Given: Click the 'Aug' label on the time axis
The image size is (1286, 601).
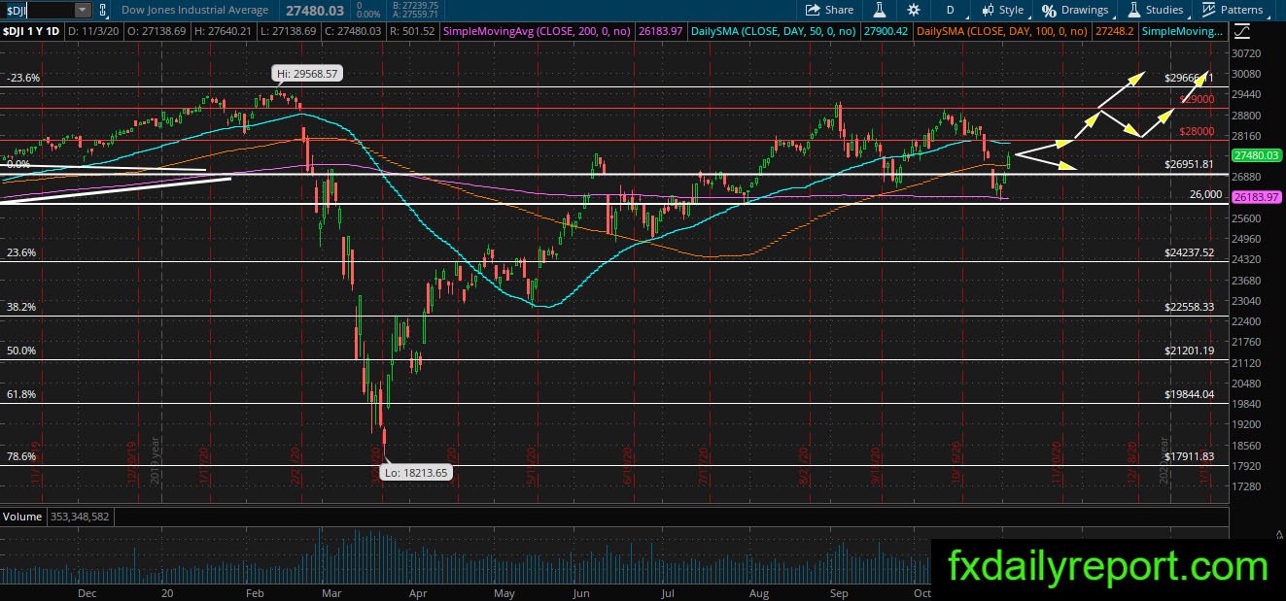Looking at the screenshot, I should pyautogui.click(x=759, y=592).
